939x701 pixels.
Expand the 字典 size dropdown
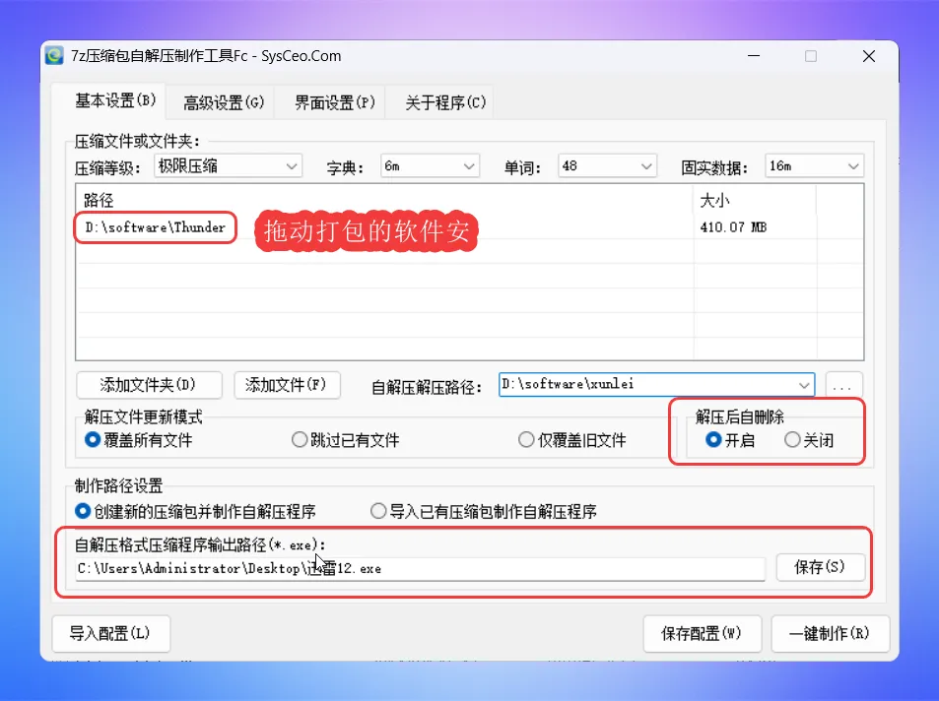point(468,166)
